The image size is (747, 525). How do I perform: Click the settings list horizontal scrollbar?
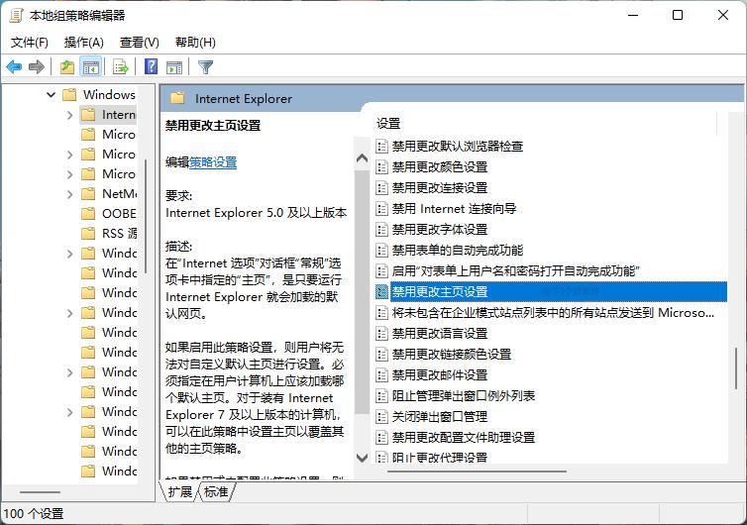click(477, 472)
